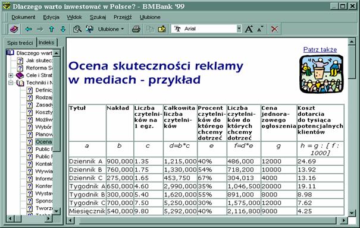This screenshot has height=228, width=360.
Task: Collapse the Techniki tree node
Action: click(11, 83)
